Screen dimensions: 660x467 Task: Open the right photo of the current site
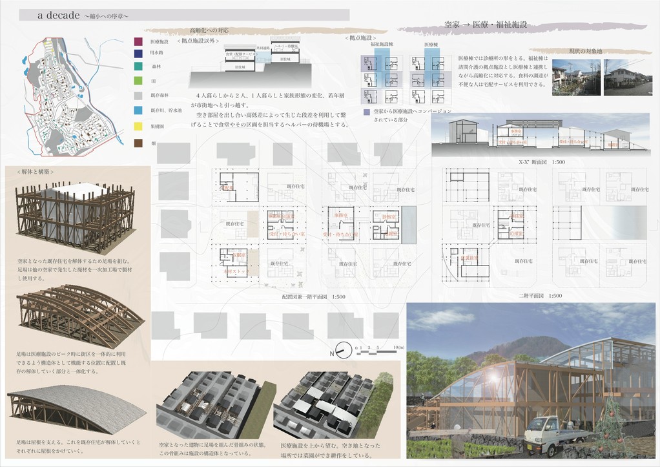point(626,78)
